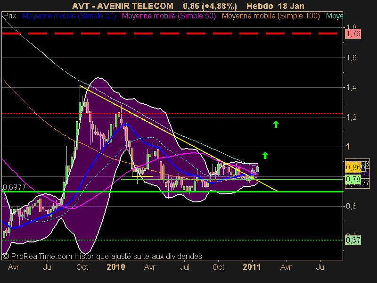
Task: Click the '2011' date axis label
Action: coord(252,267)
